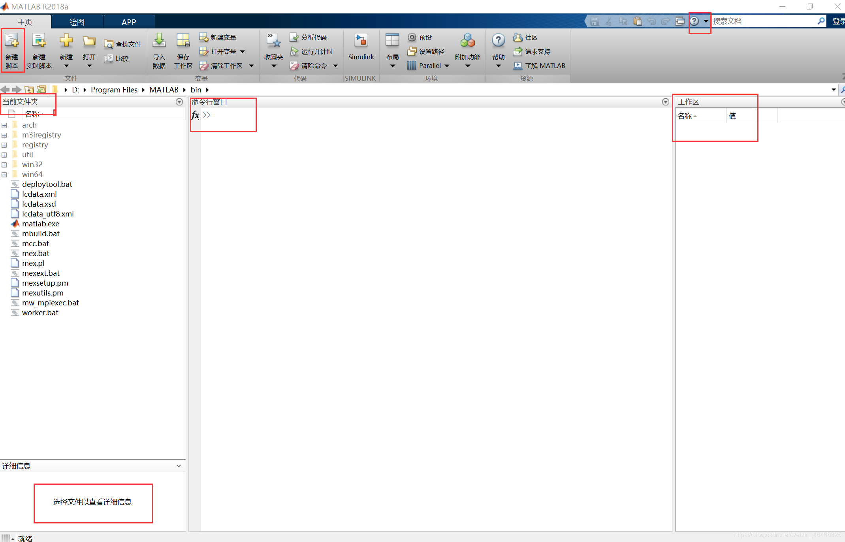Click Save Workspace (保存工作区)
The image size is (845, 542).
click(x=183, y=50)
